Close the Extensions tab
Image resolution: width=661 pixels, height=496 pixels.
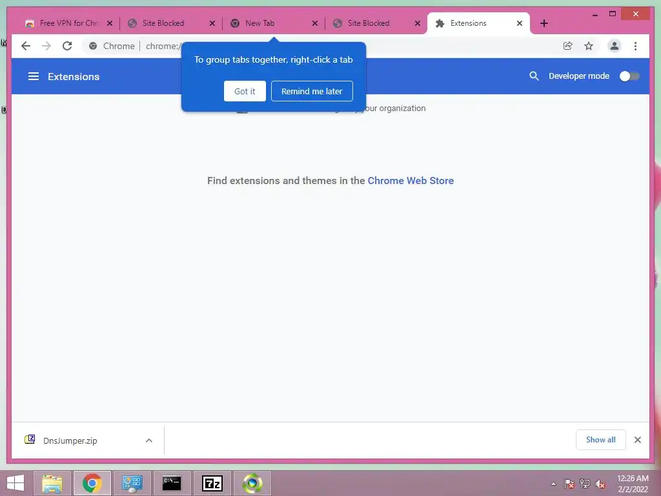(520, 23)
